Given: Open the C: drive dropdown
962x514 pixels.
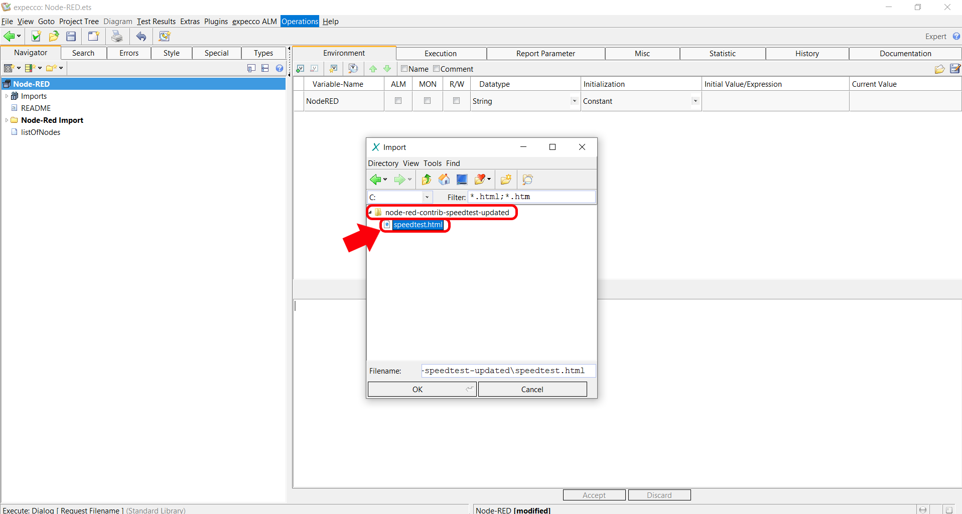Looking at the screenshot, I should point(427,197).
